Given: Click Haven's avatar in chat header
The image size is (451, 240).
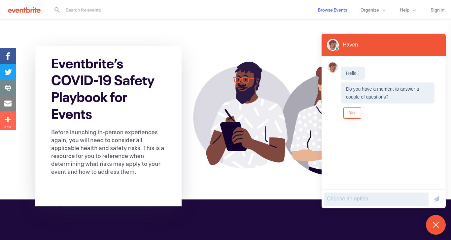Looking at the screenshot, I should pos(333,45).
